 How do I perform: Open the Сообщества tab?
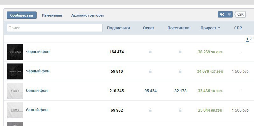click(22, 15)
